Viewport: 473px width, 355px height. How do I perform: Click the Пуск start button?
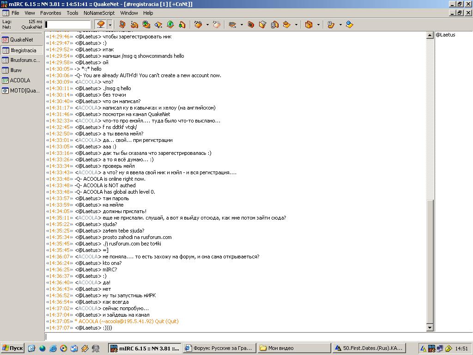12,349
